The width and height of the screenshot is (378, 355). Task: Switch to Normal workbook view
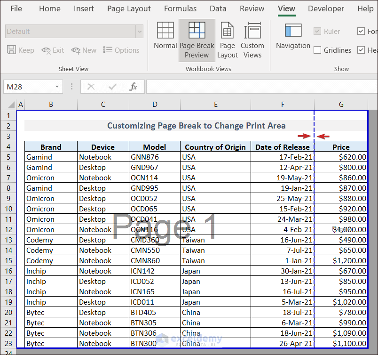coord(165,36)
